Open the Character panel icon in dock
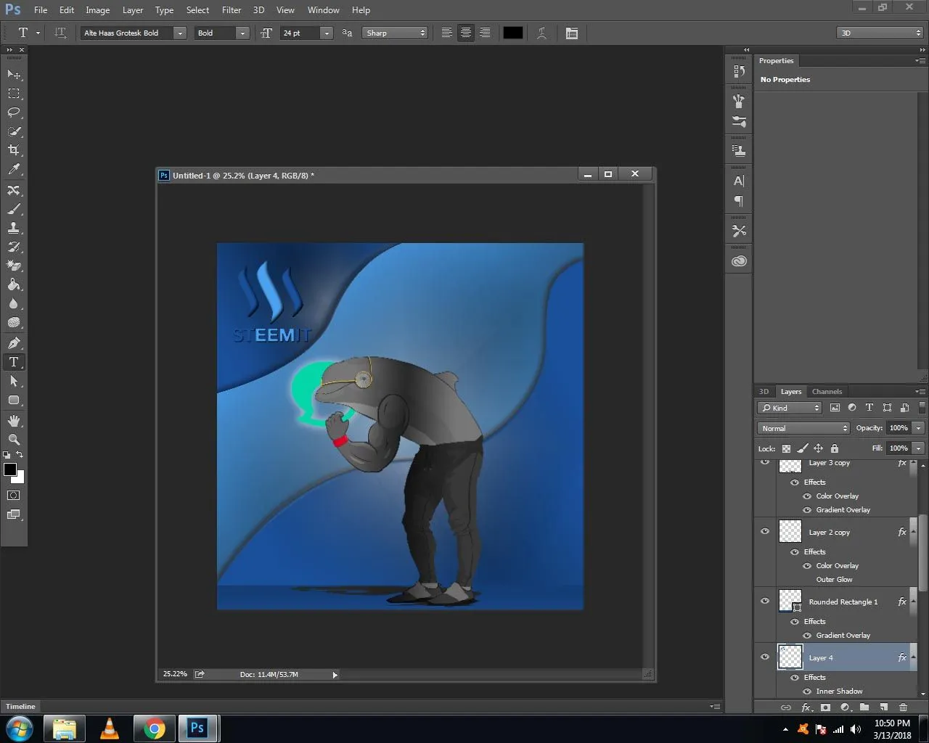Image resolution: width=929 pixels, height=743 pixels. [739, 181]
